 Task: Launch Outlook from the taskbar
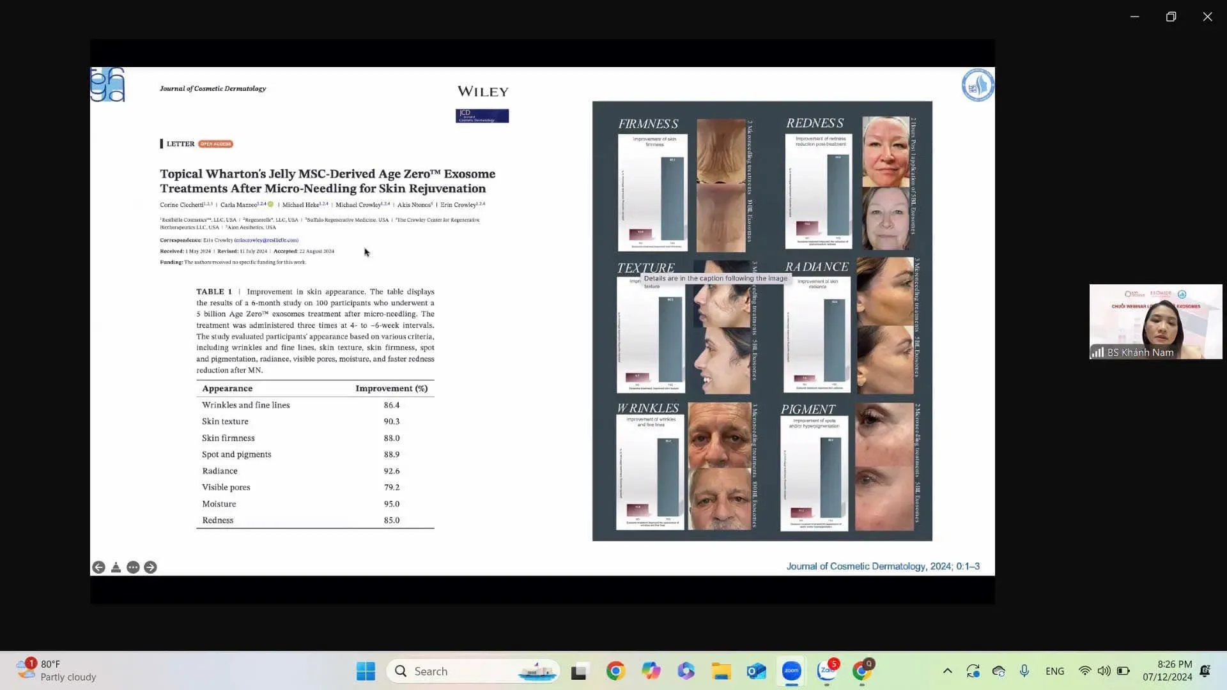pos(756,671)
